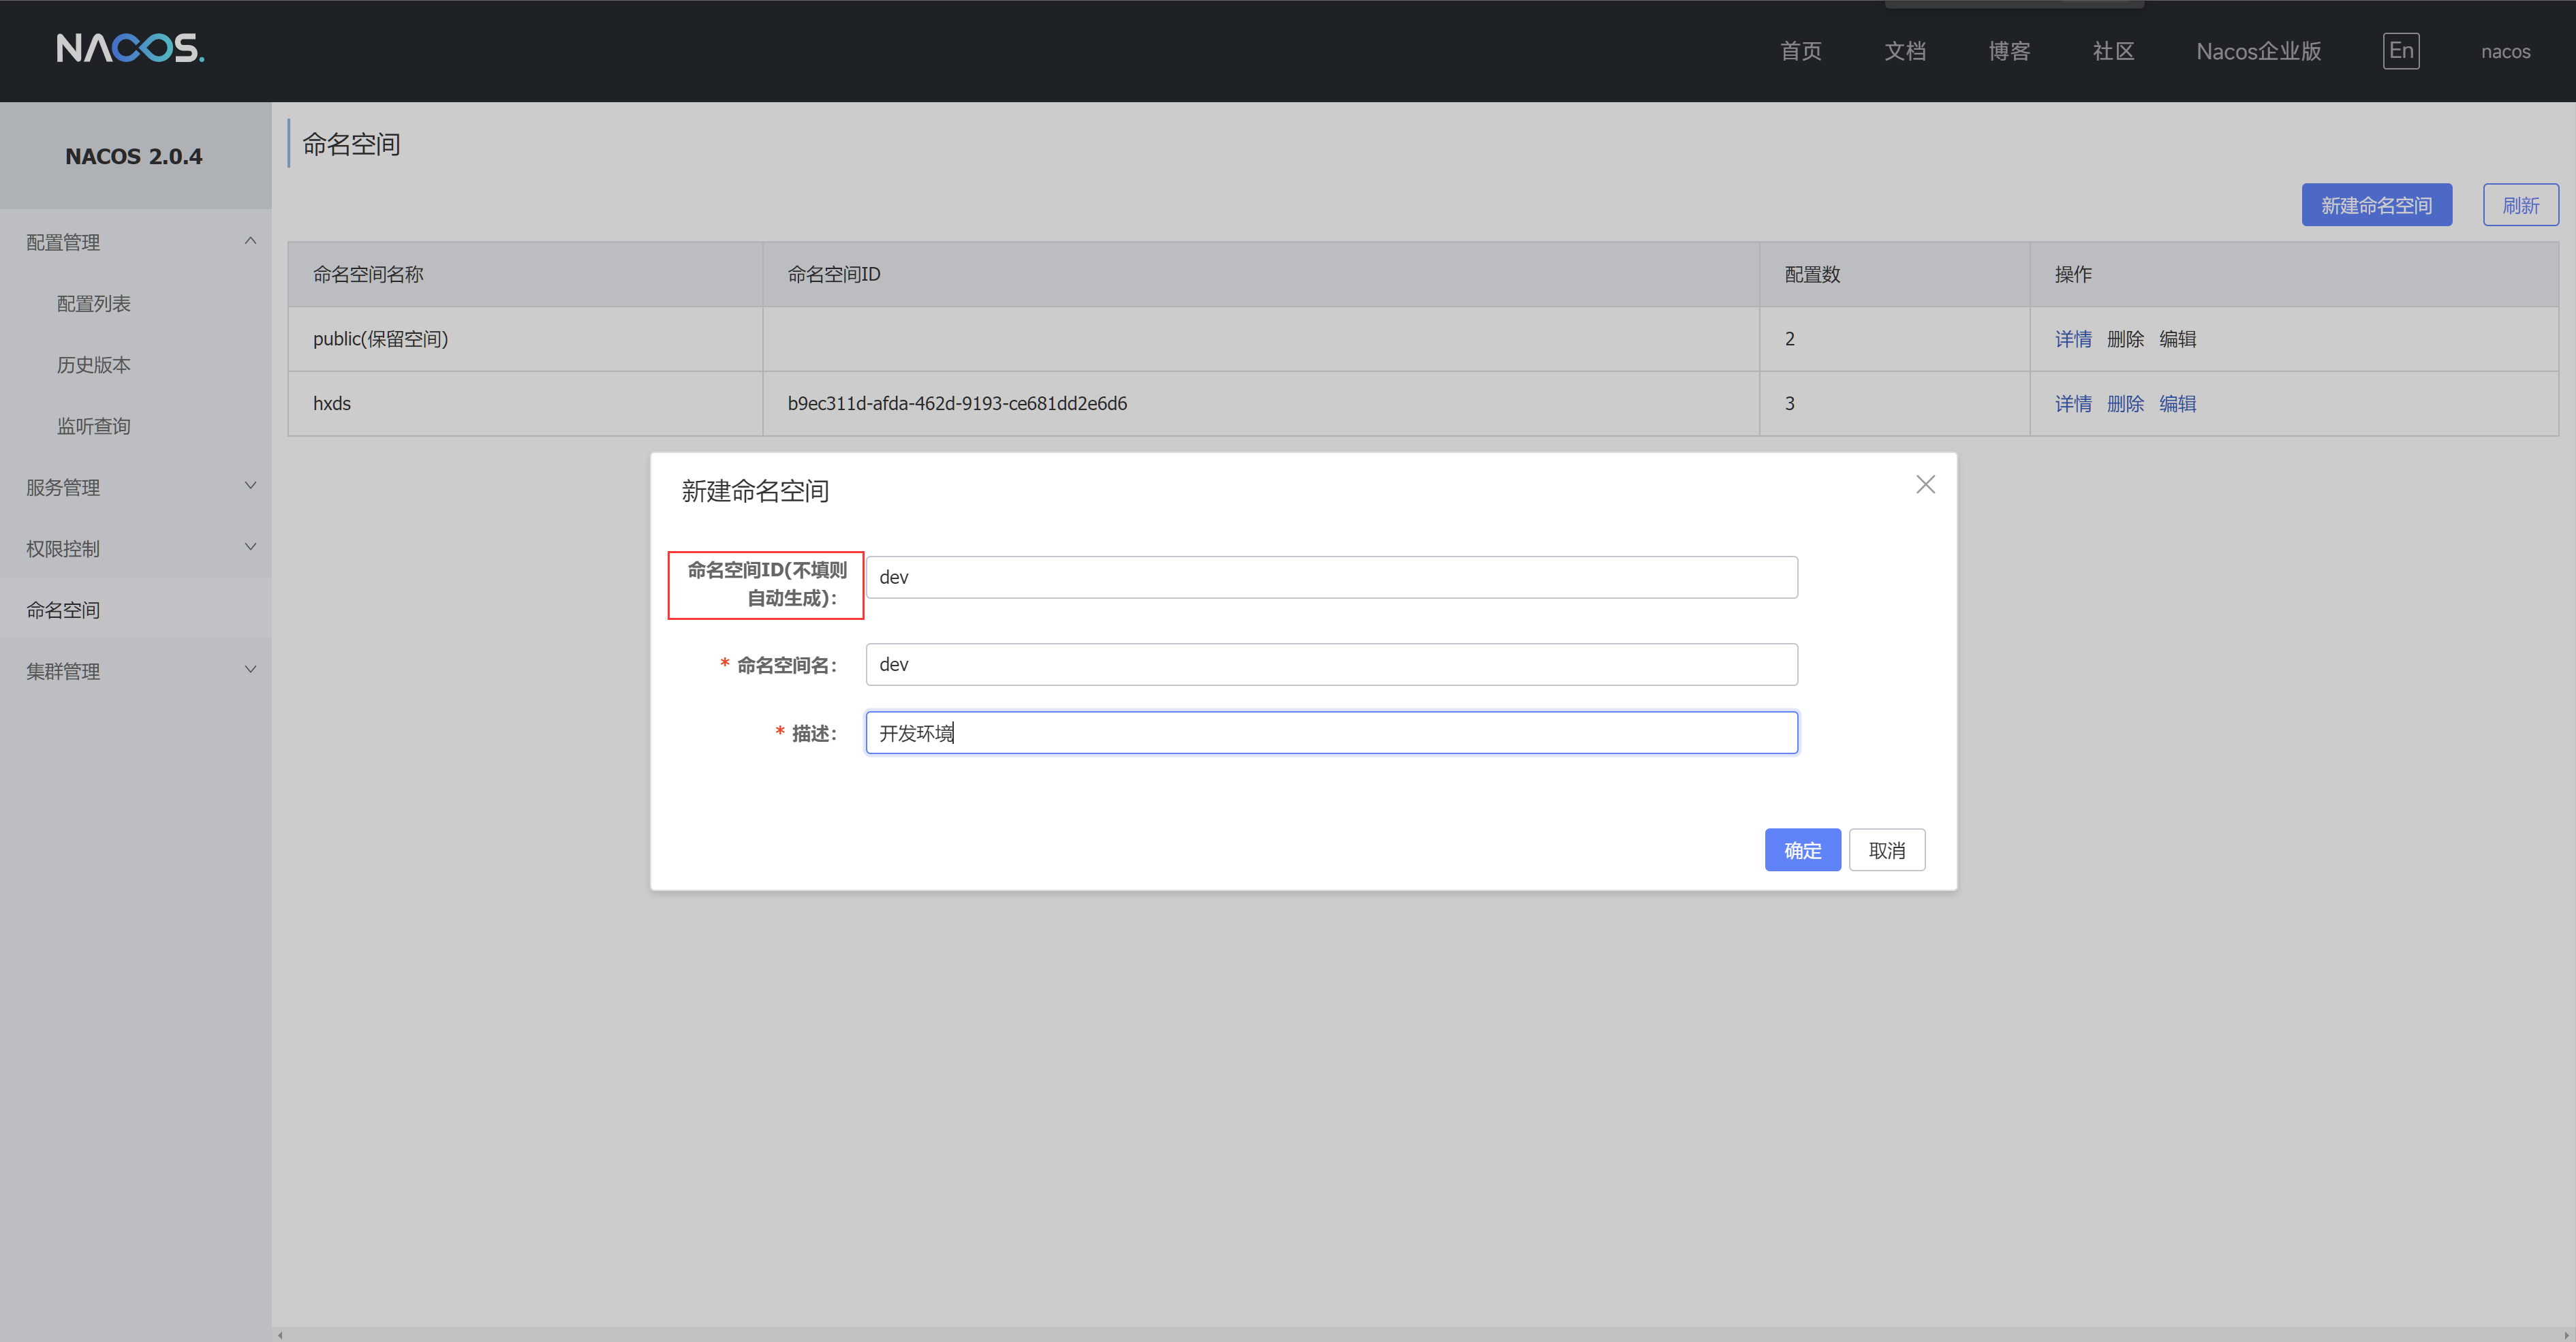The width and height of the screenshot is (2576, 1342).
Task: Open 博客 in the top navigation
Action: pos(2009,51)
